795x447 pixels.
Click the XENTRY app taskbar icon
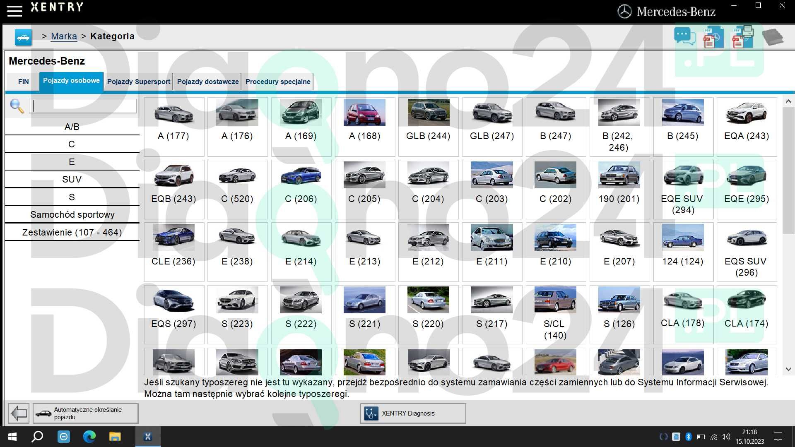pos(148,437)
